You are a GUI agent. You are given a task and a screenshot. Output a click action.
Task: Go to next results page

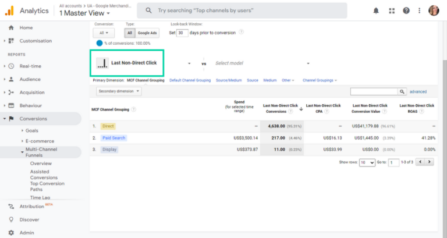click(x=430, y=162)
